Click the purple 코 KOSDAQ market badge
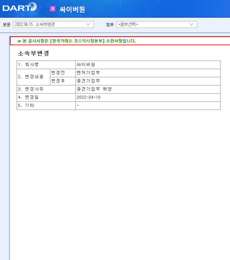 pyautogui.click(x=53, y=9)
